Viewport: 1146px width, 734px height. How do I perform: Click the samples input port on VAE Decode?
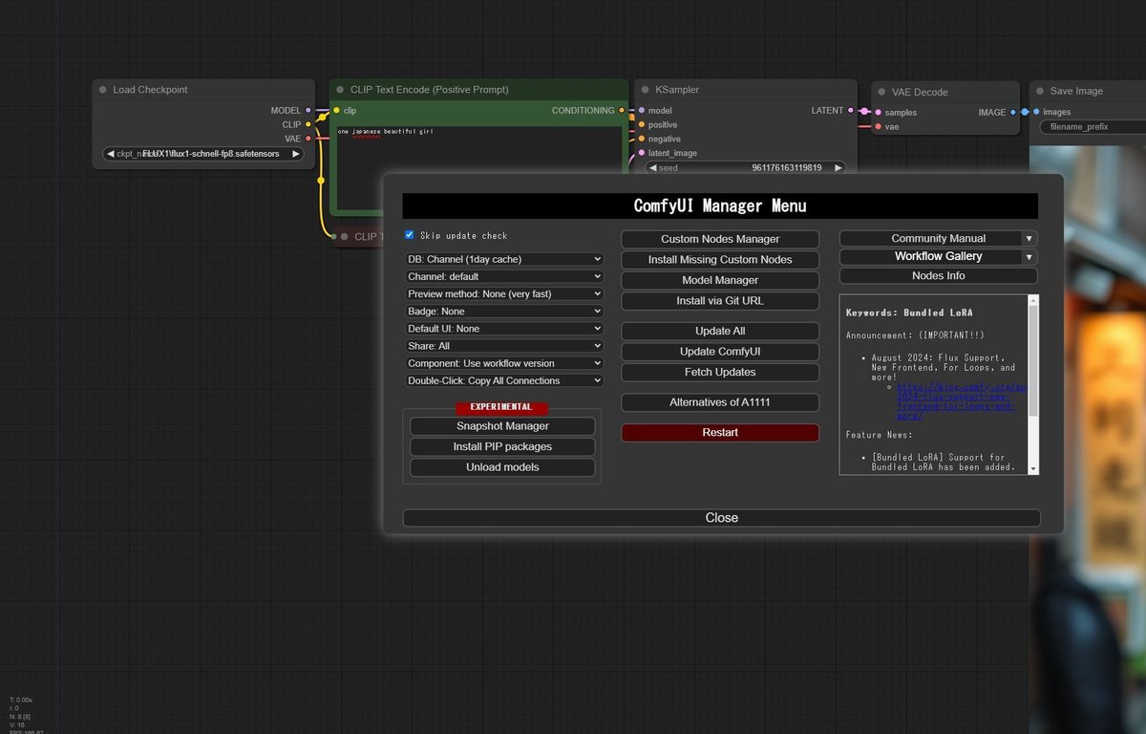[878, 113]
